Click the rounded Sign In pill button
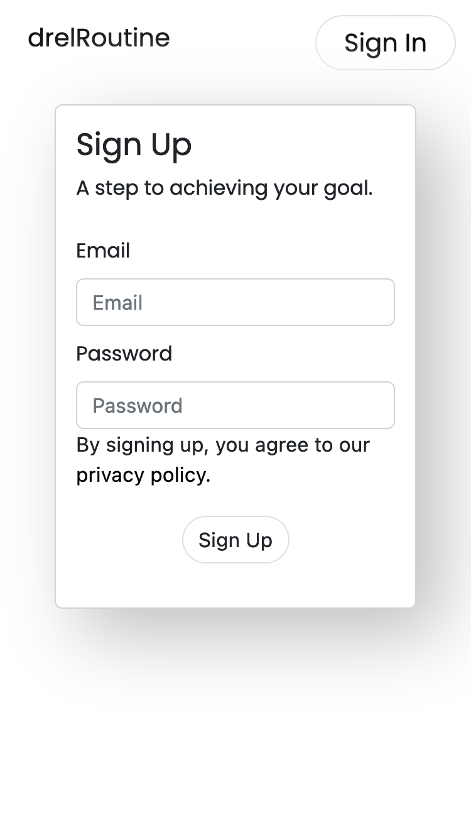This screenshot has height=838, width=471. coord(385,43)
